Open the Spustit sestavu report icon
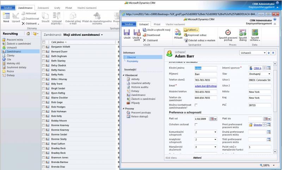282x170 pixels. pyautogui.click(x=255, y=32)
